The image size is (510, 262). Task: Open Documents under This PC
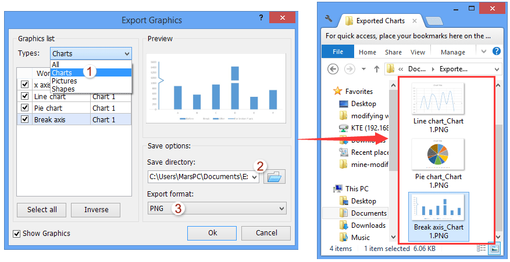coord(368,213)
